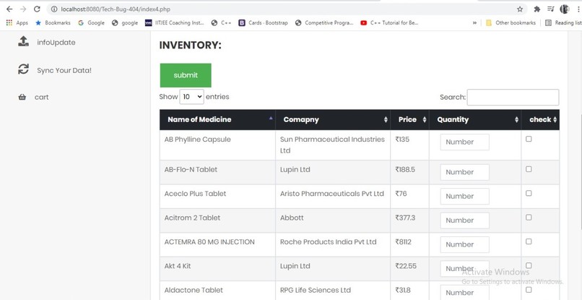The image size is (582, 300).
Task: Check the box for AB Phylline Capsule
Action: [529, 139]
